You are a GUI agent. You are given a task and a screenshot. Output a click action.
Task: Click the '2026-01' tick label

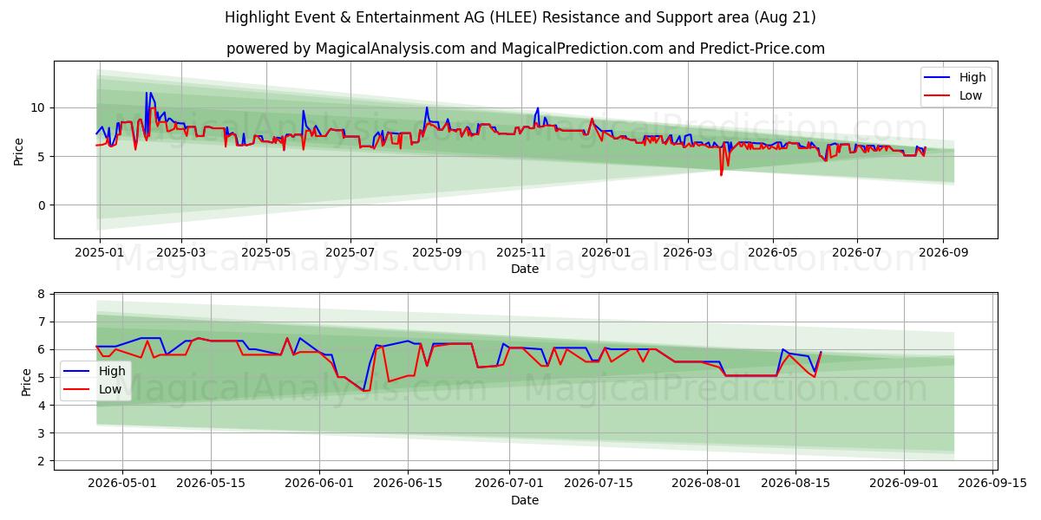(x=606, y=252)
